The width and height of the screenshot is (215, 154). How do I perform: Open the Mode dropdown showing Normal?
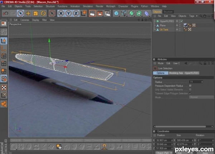[x=201, y=97]
